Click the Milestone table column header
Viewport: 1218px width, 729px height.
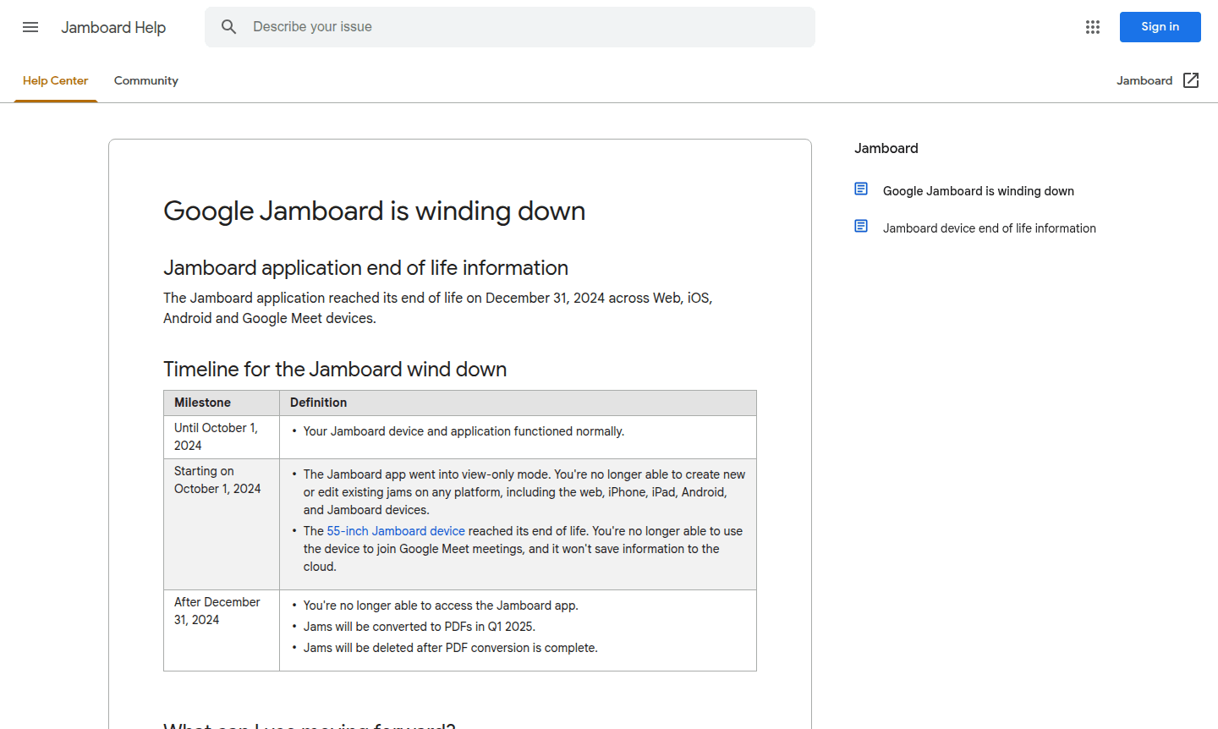pyautogui.click(x=202, y=403)
